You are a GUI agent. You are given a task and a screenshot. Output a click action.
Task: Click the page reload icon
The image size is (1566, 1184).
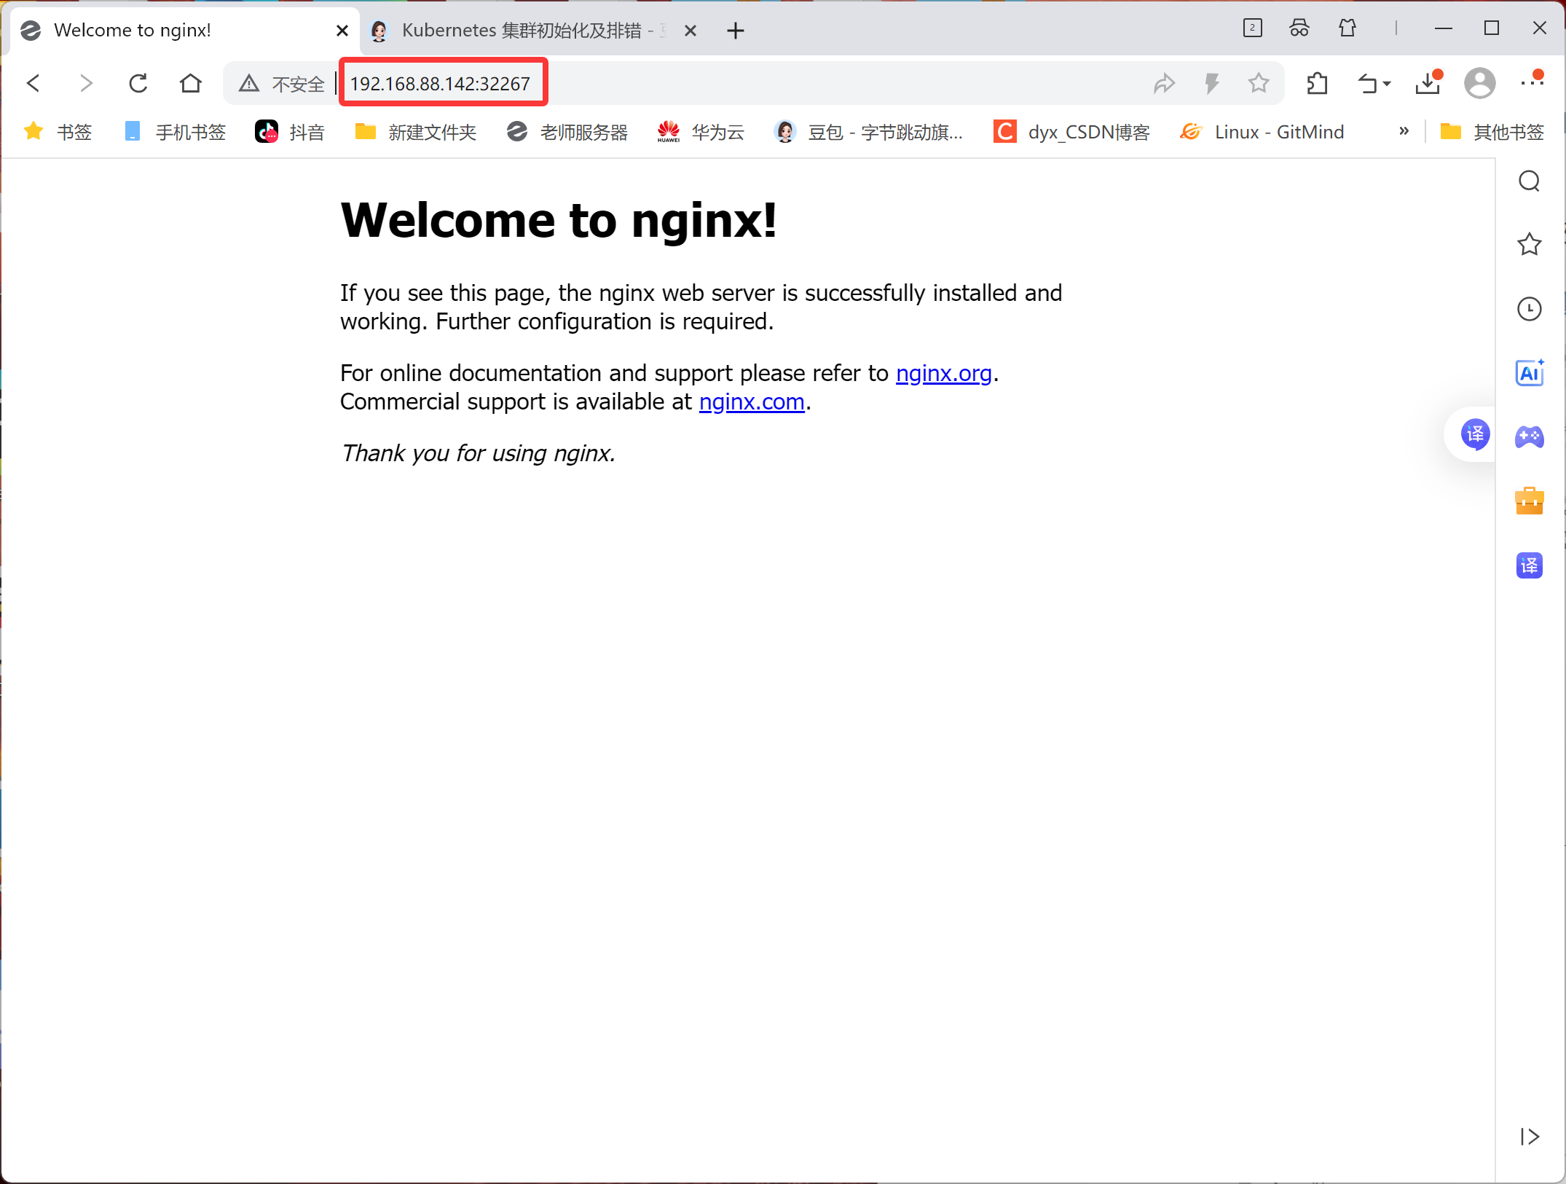click(138, 83)
